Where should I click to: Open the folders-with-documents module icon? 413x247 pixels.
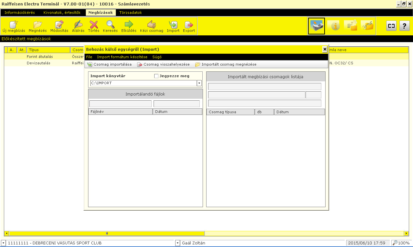(351, 26)
